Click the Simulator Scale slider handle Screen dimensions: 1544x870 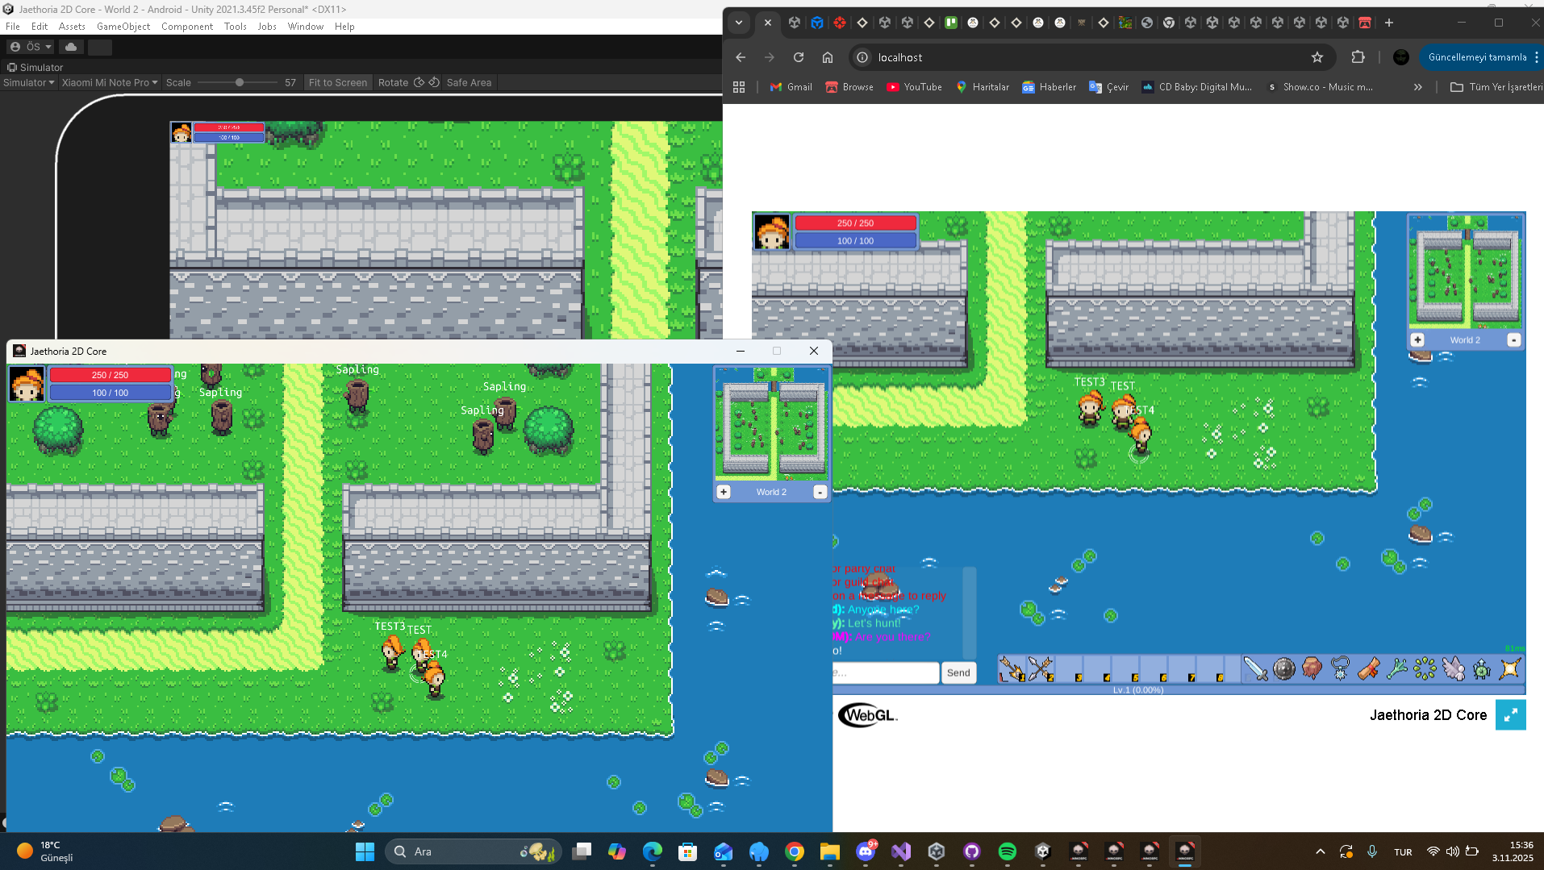pos(240,82)
